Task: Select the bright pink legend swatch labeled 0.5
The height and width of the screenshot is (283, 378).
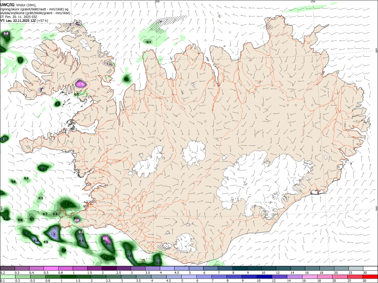Action: pos(51,268)
